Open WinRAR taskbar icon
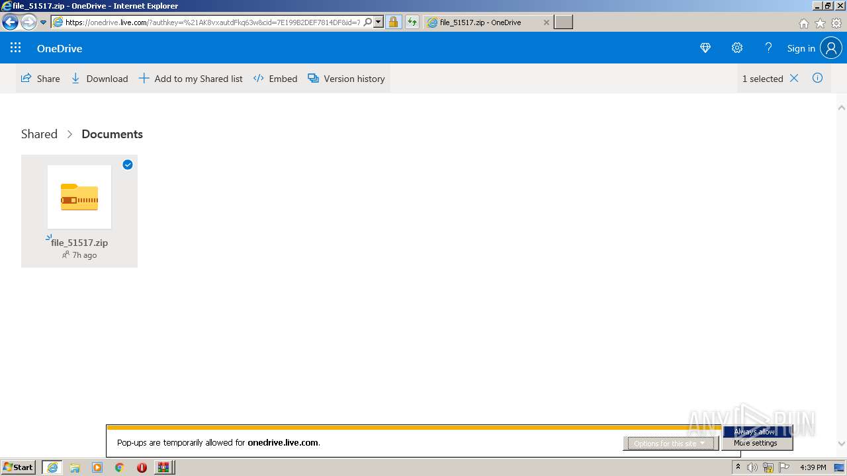The height and width of the screenshot is (476, 847). (163, 467)
